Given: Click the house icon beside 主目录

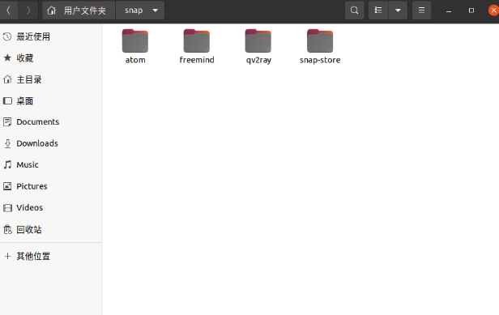Looking at the screenshot, I should tap(7, 79).
